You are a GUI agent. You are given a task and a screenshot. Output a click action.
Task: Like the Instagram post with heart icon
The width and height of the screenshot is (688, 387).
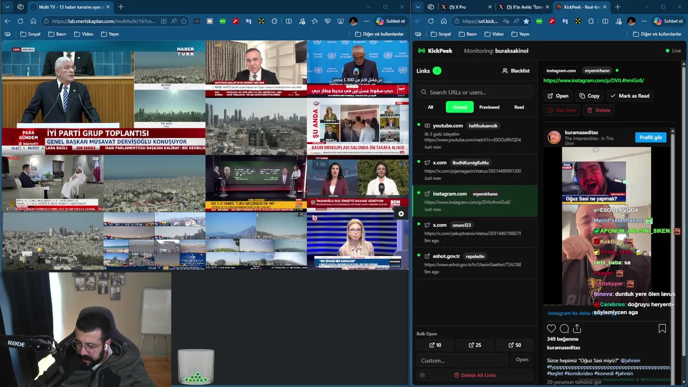(x=551, y=328)
